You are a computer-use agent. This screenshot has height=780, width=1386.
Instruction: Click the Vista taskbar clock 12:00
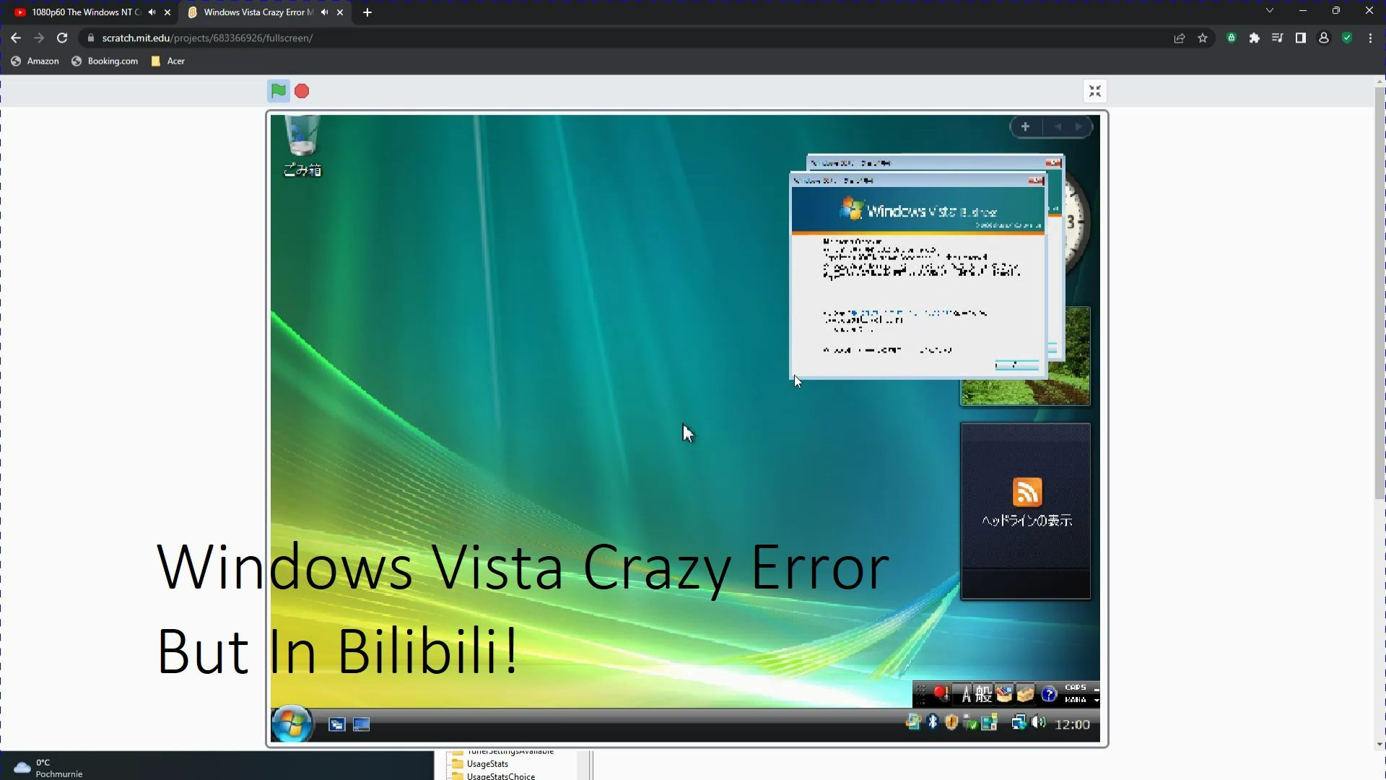coord(1072,724)
